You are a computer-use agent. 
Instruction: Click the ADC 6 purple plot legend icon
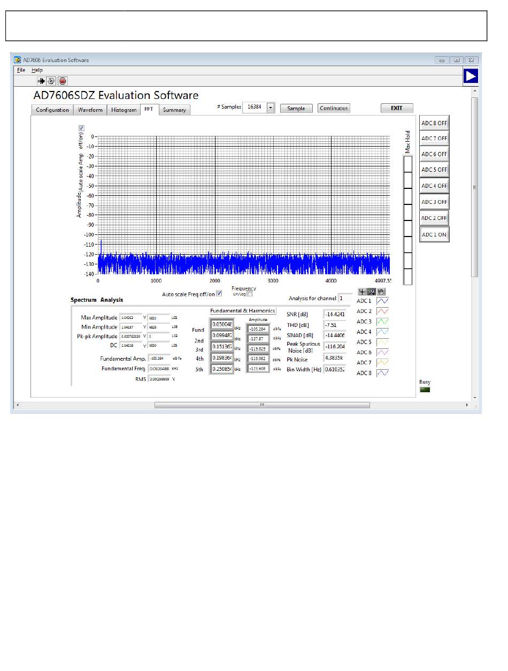coord(383,353)
